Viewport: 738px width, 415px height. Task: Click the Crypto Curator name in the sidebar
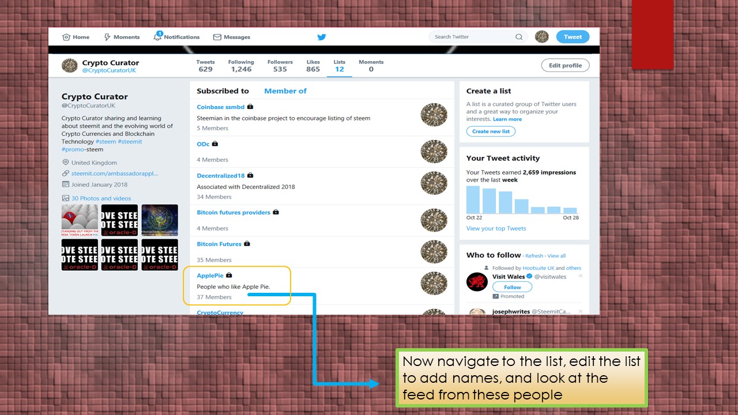(95, 96)
